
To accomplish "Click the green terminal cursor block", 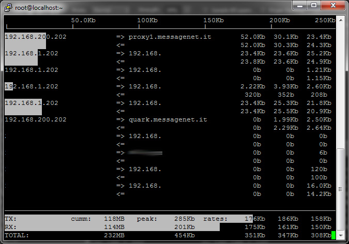I will tap(333, 235).
